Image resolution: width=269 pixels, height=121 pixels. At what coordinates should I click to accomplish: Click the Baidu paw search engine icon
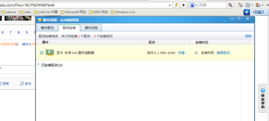[192, 5]
